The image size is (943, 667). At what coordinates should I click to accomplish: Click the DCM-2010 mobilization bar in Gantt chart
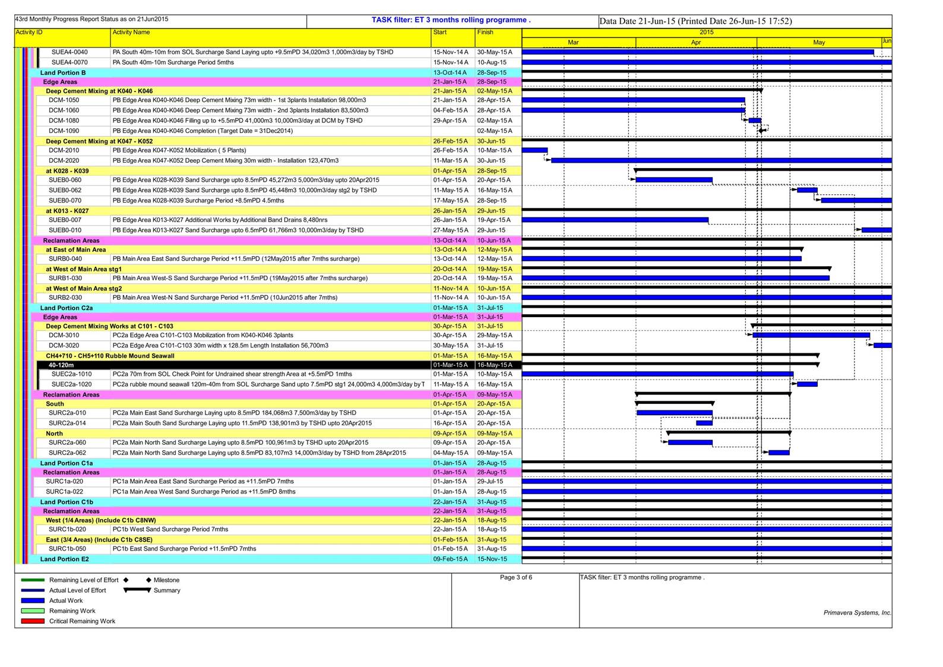(534, 150)
